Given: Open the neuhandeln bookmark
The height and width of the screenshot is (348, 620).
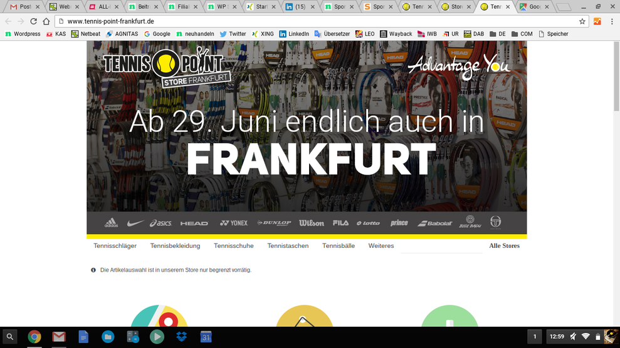Looking at the screenshot, I should (x=195, y=34).
